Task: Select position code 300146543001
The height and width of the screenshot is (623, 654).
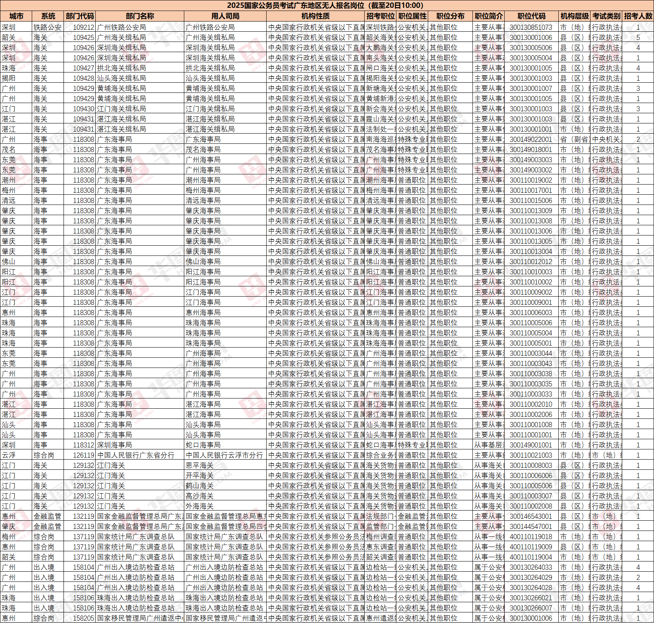Action: coord(531,516)
